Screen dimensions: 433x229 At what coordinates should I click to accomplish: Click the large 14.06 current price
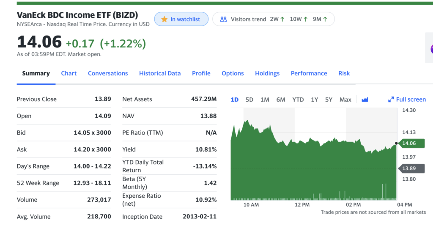pos(39,42)
